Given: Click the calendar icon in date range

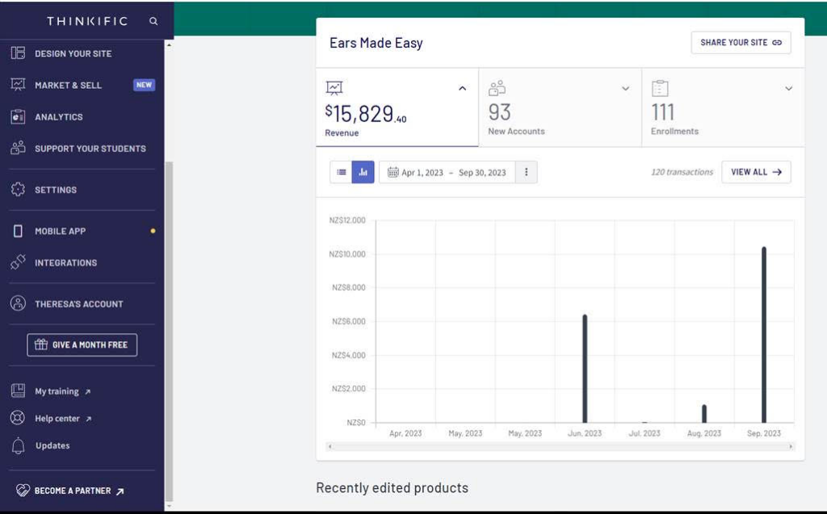Looking at the screenshot, I should pyautogui.click(x=393, y=172).
